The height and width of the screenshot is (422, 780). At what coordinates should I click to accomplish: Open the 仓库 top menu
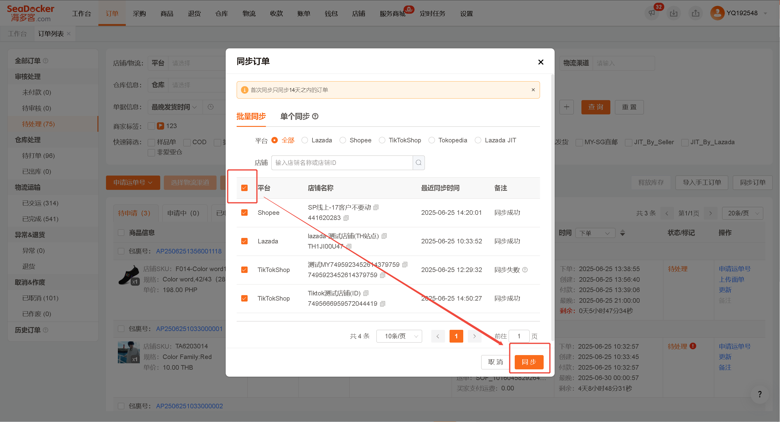(221, 14)
